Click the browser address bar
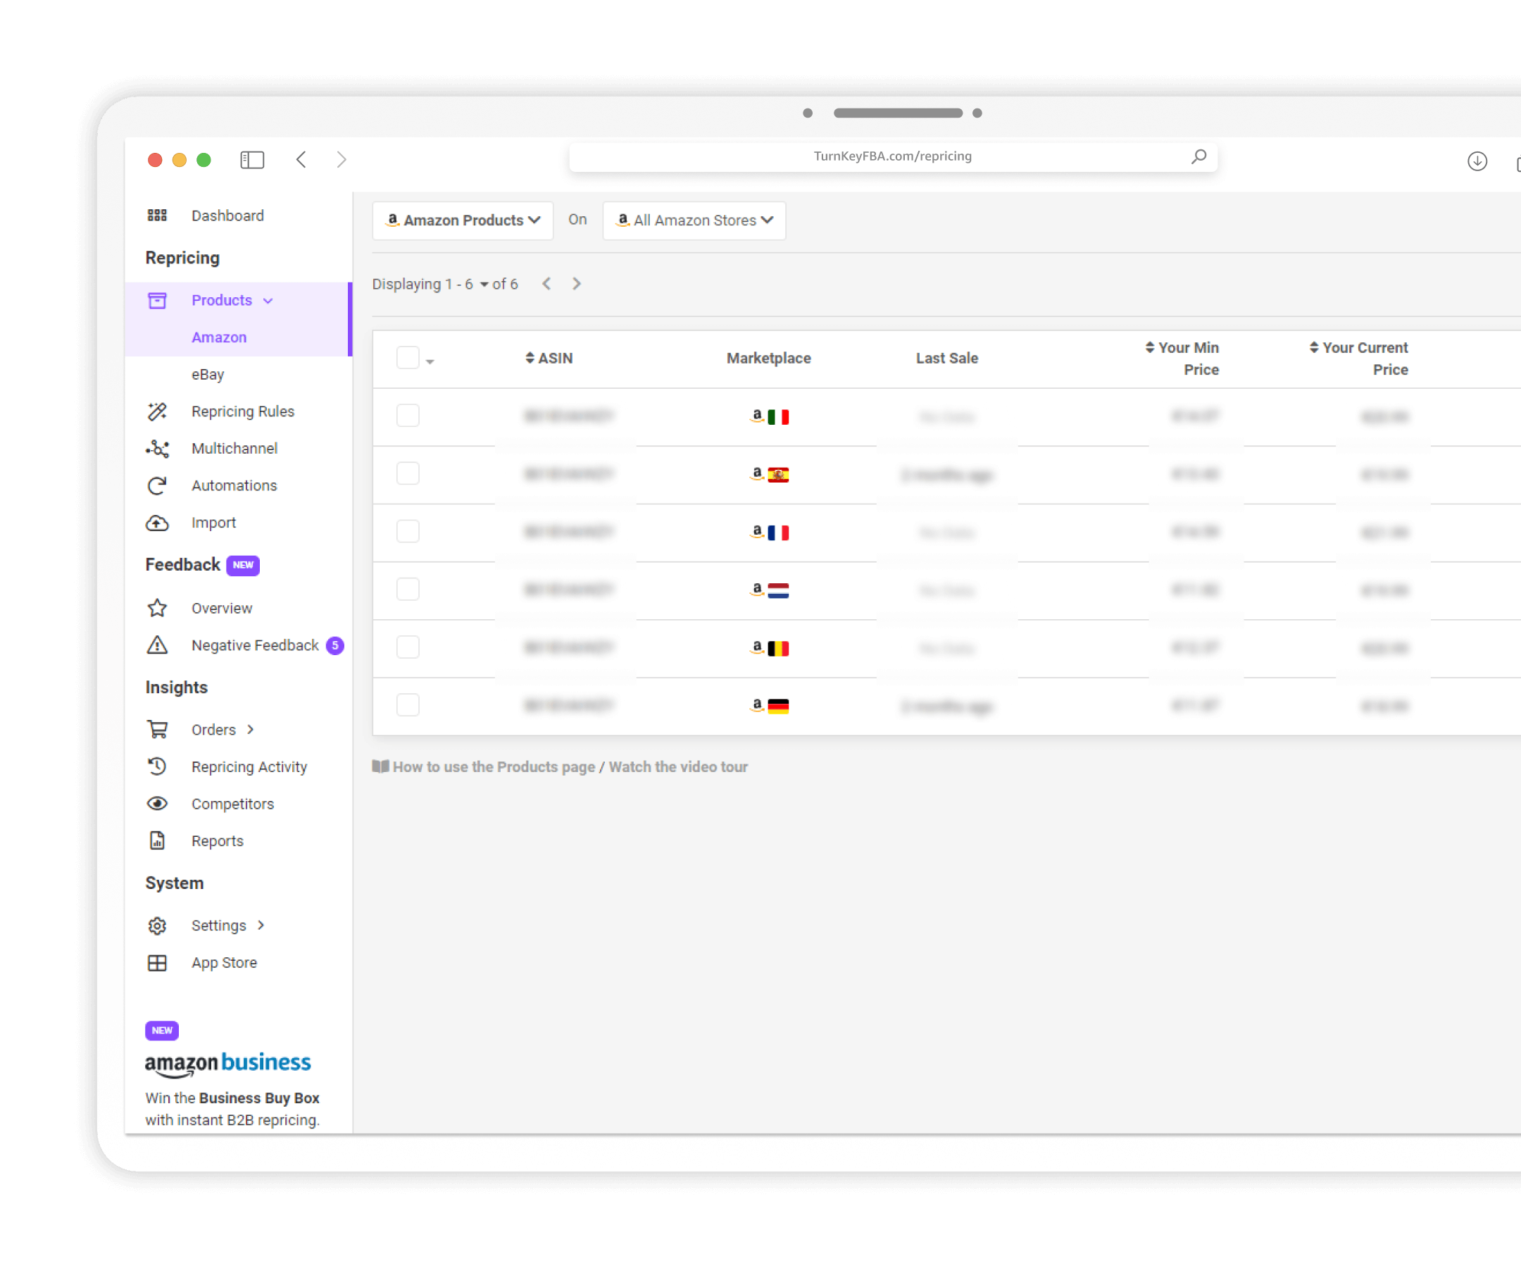This screenshot has height=1268, width=1521. (891, 156)
